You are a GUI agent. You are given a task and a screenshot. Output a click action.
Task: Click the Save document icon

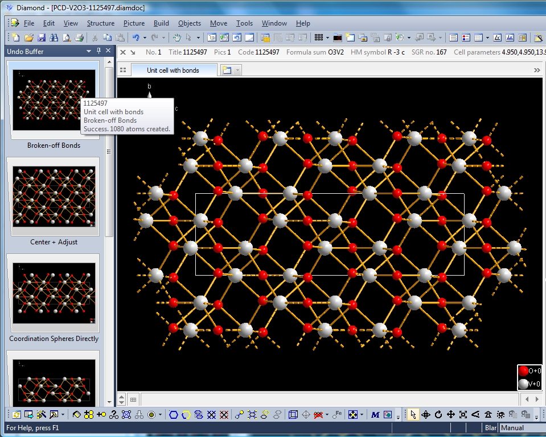click(41, 38)
